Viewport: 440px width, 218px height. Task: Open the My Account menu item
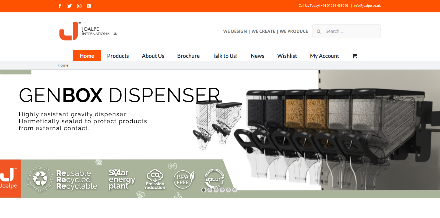pos(324,56)
